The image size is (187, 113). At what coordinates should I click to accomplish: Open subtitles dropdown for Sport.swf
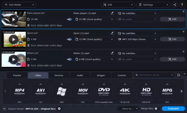coord(137,33)
